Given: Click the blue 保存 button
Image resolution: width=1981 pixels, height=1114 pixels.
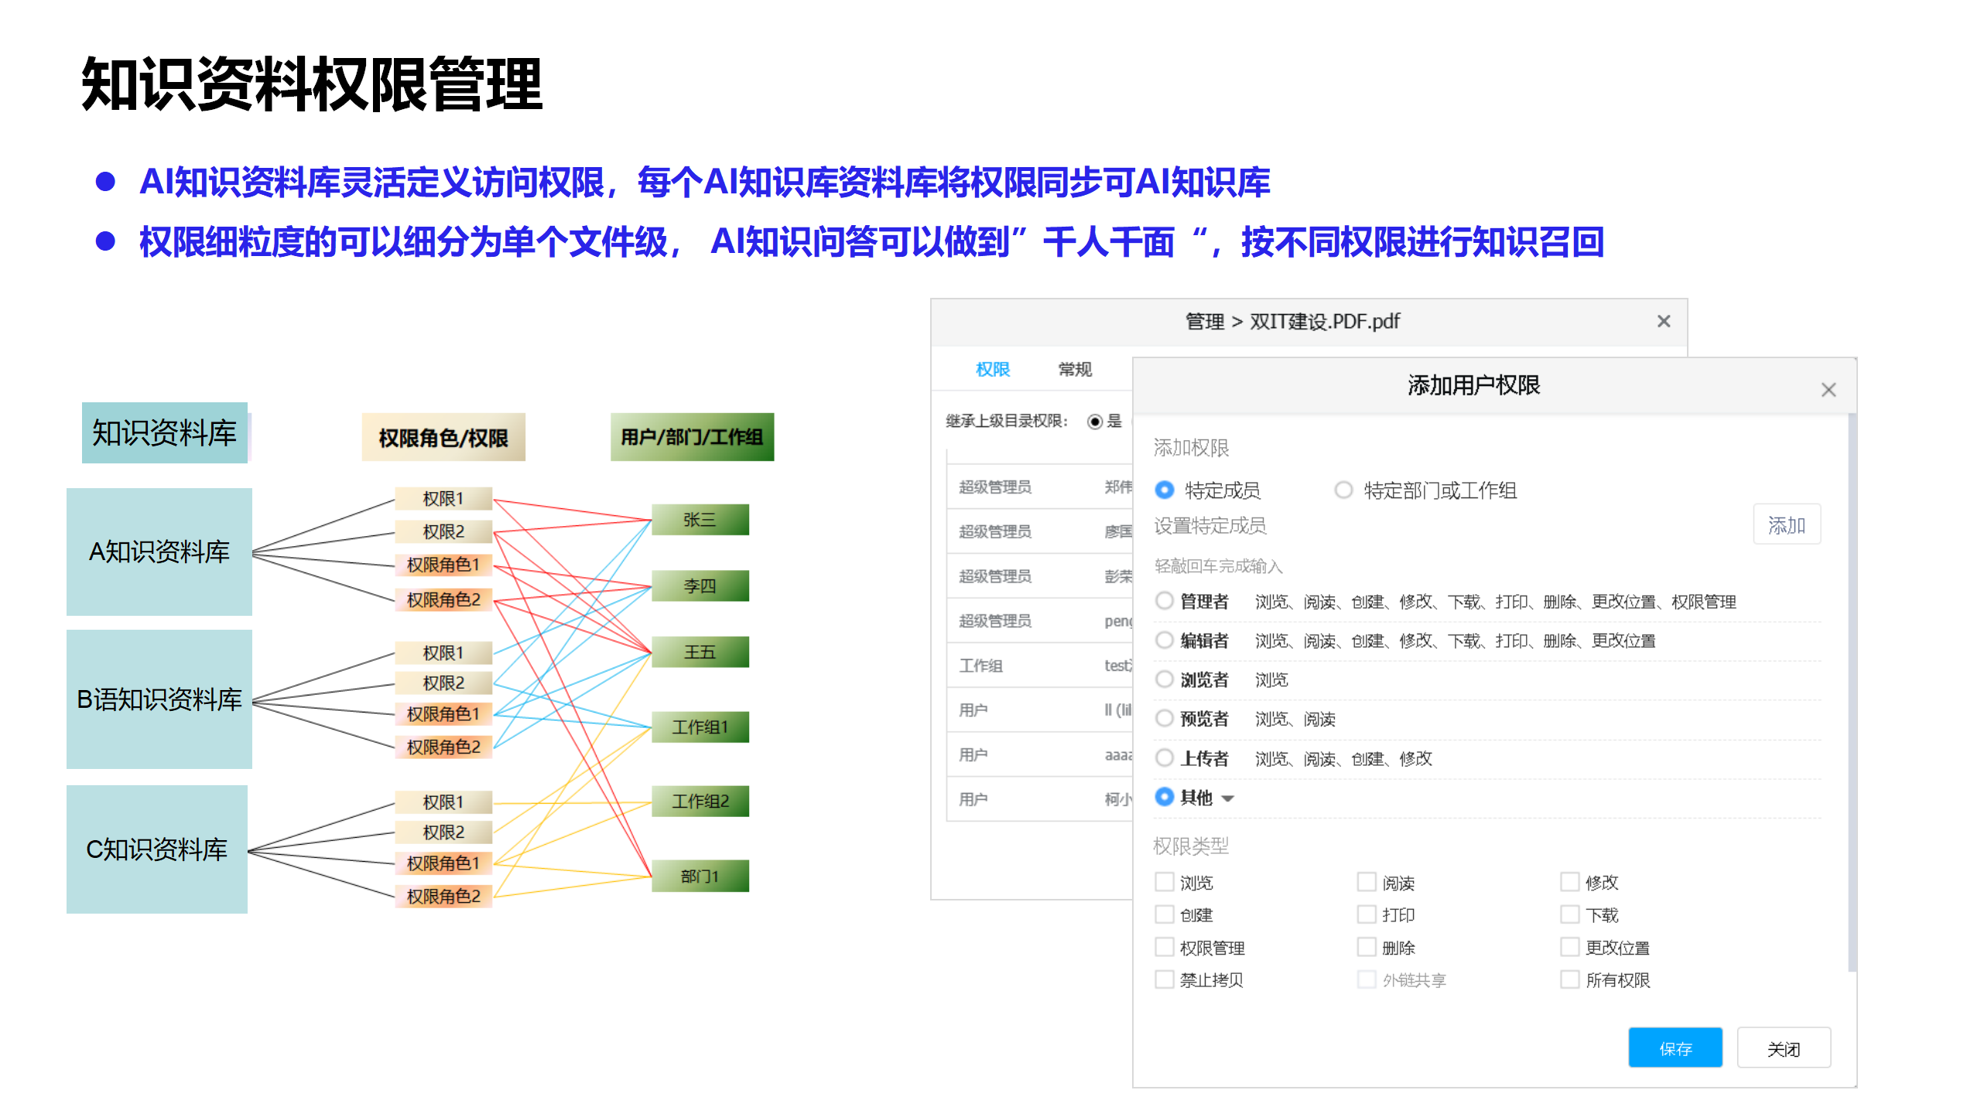Looking at the screenshot, I should click(1675, 1048).
